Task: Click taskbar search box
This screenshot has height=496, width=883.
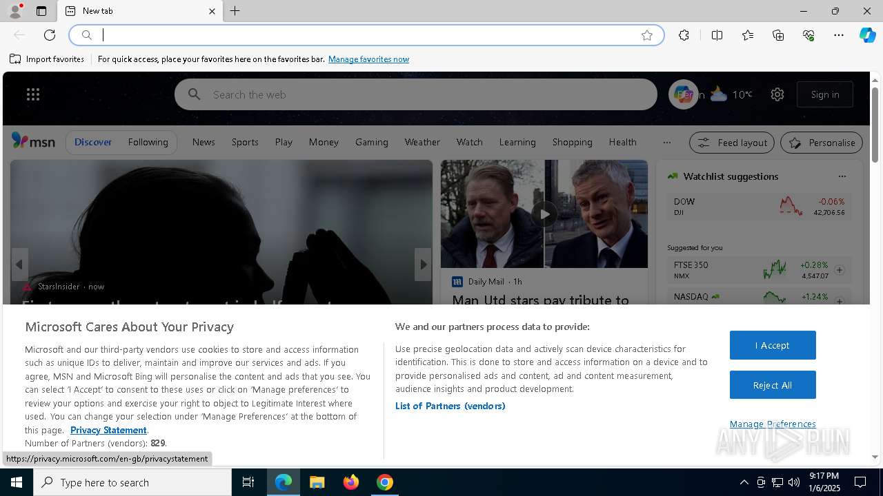Action: [x=132, y=482]
